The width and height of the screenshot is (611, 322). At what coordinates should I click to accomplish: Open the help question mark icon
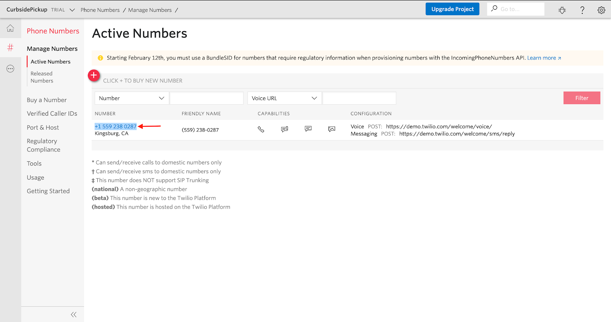click(582, 10)
